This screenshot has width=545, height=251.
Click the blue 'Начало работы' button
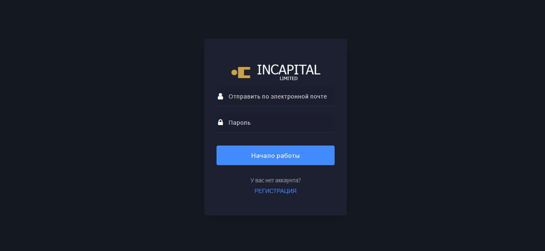[x=275, y=155]
